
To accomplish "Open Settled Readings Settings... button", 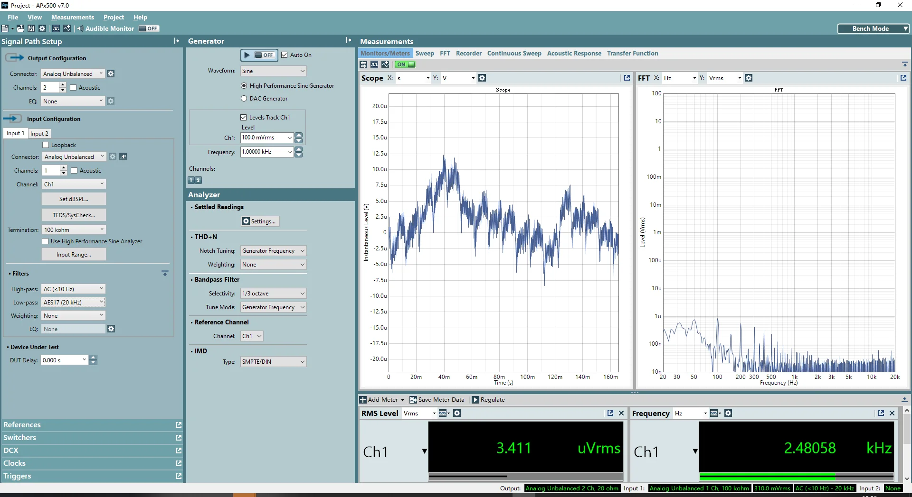I will [x=260, y=221].
